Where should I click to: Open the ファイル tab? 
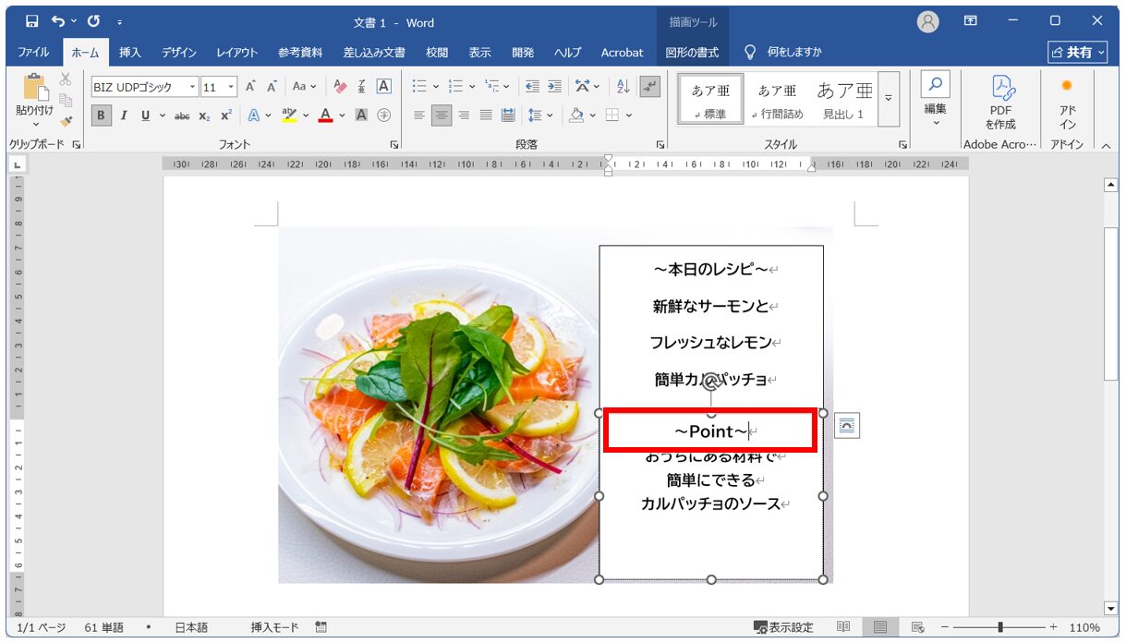(33, 53)
